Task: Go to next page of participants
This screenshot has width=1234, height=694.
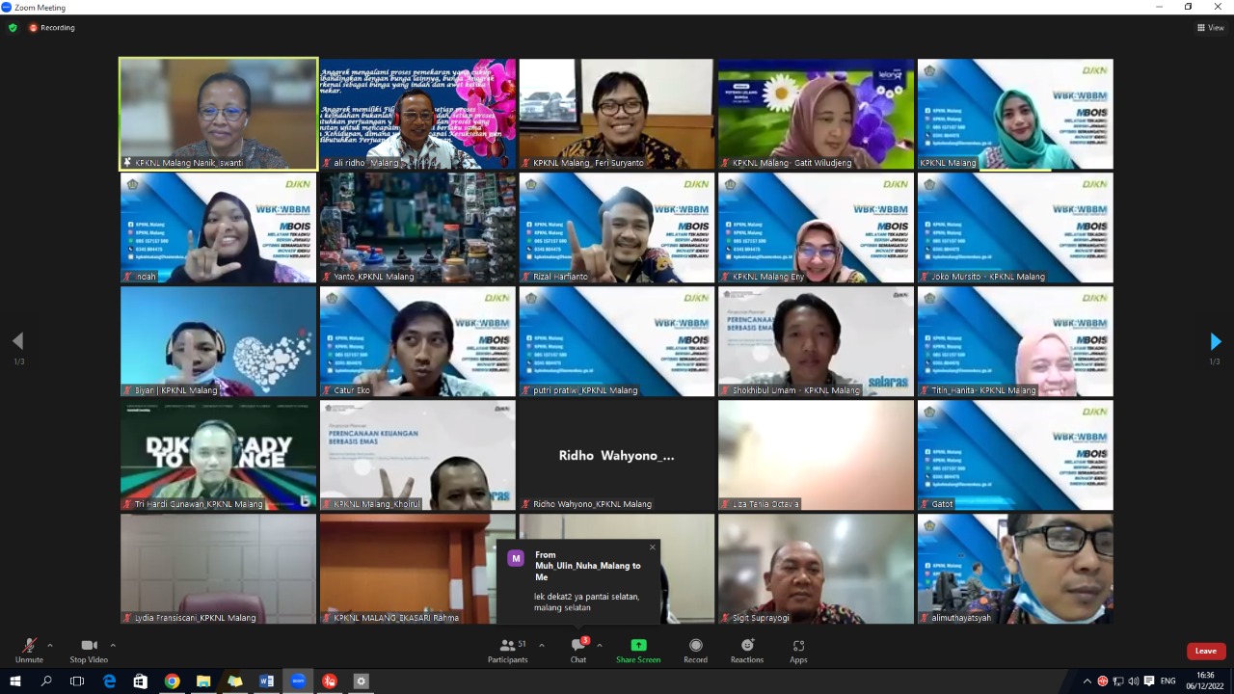Action: click(x=1215, y=341)
